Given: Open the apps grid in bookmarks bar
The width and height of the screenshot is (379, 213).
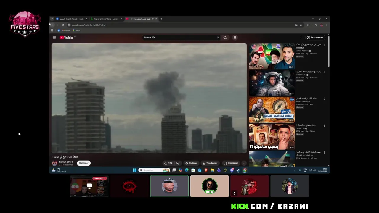Looking at the screenshot, I should click(x=52, y=30).
